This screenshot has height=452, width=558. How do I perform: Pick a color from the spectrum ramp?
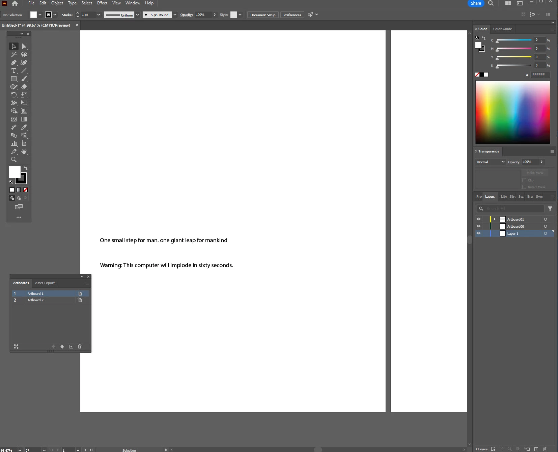pyautogui.click(x=513, y=112)
